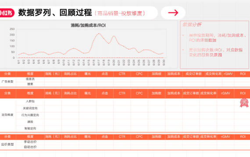Image resolution: width=250 pixels, height=157 pixels.
Task: Click the 小红书 logo badge
Action: pyautogui.click(x=7, y=13)
